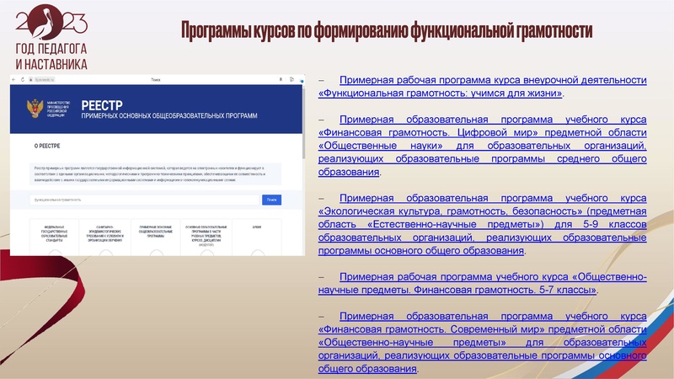Viewport: 674px width, 379px height.
Task: Click the browser back arrow icon
Action: pyautogui.click(x=13, y=79)
